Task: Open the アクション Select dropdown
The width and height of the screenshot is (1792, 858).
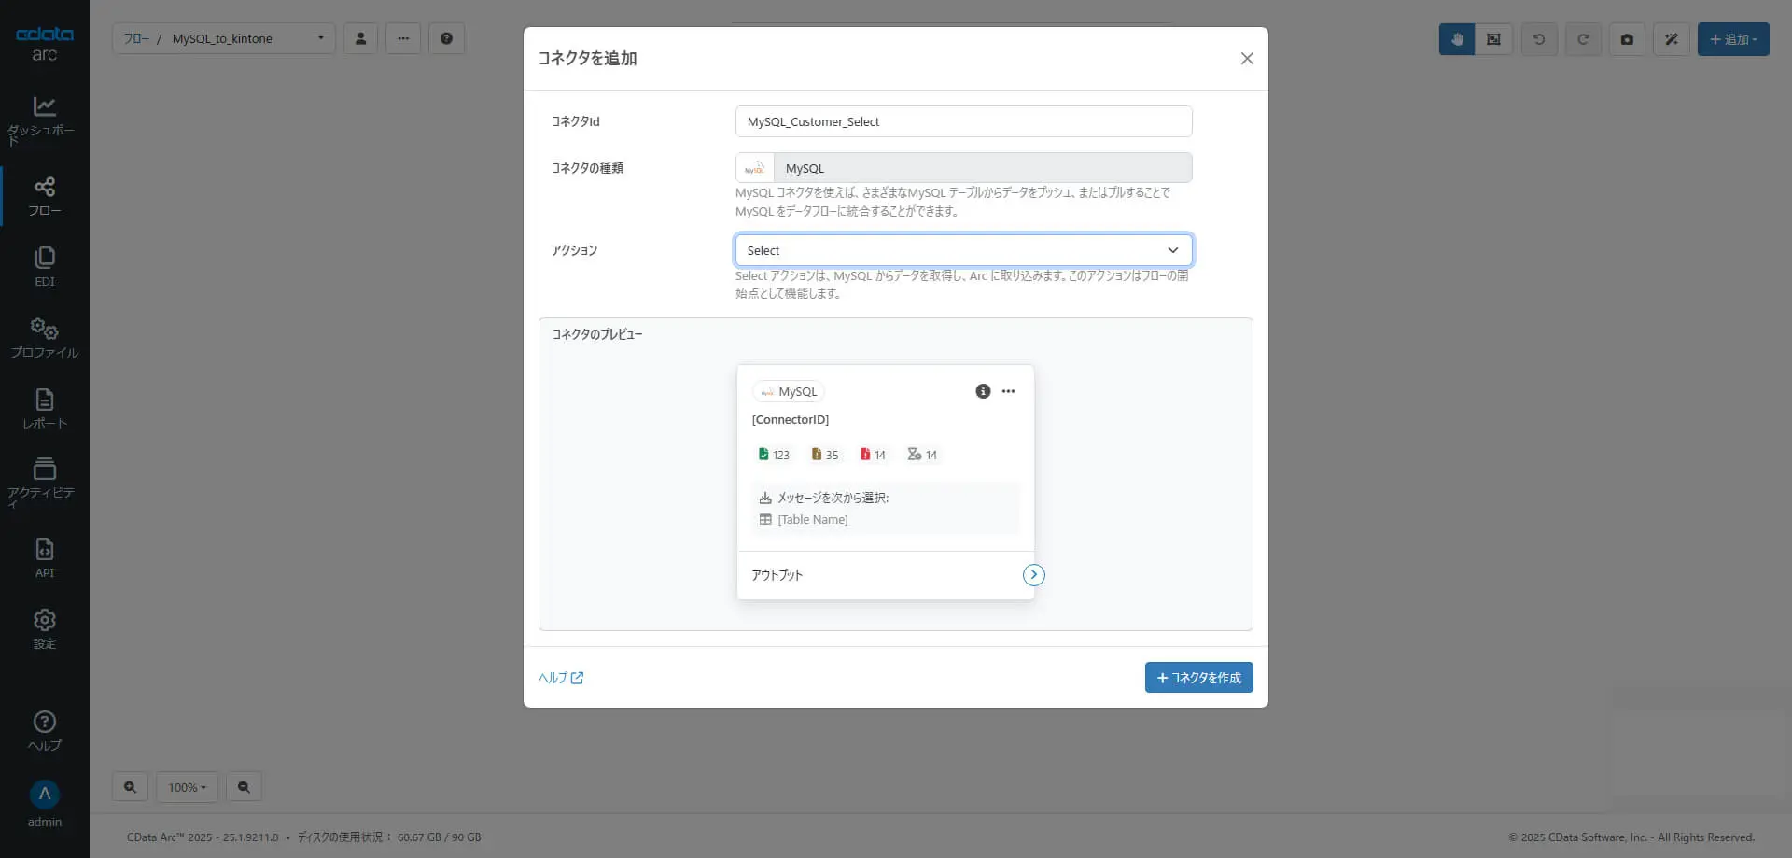Action: [963, 250]
